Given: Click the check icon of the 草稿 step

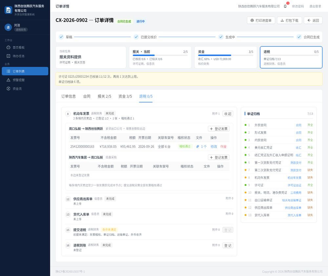Looking at the screenshot, I should [x=61, y=37].
